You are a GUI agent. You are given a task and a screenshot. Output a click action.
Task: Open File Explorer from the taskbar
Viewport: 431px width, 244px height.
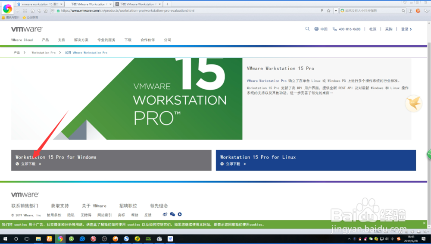pyautogui.click(x=38, y=239)
